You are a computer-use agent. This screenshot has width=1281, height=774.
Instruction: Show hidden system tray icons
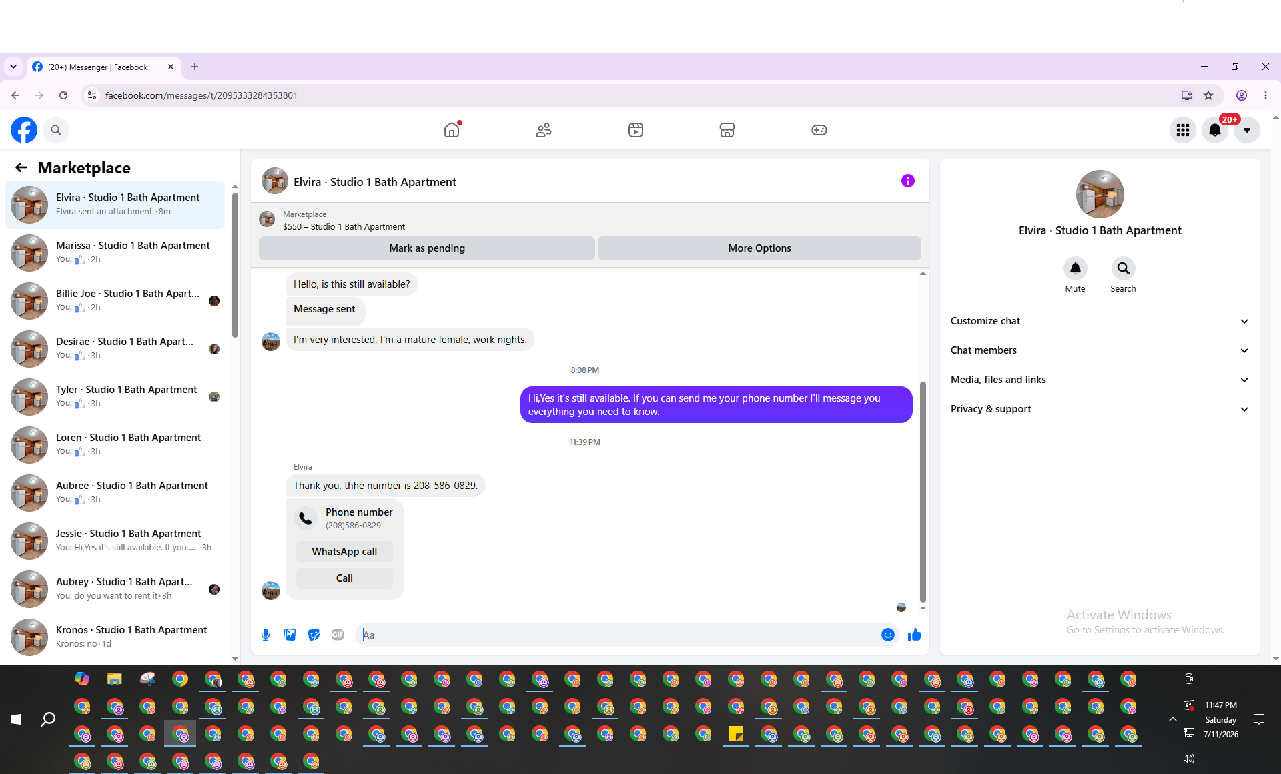(1172, 719)
